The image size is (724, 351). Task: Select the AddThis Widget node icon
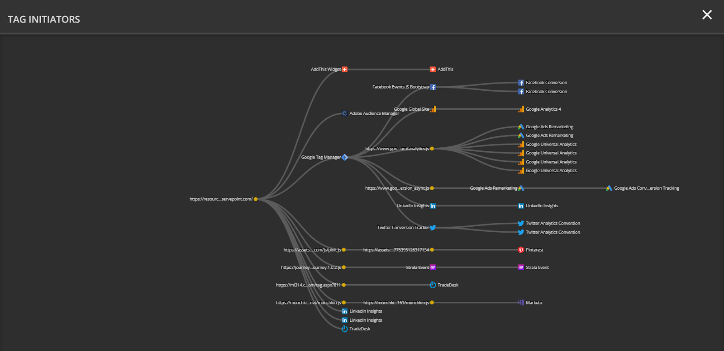tap(345, 70)
